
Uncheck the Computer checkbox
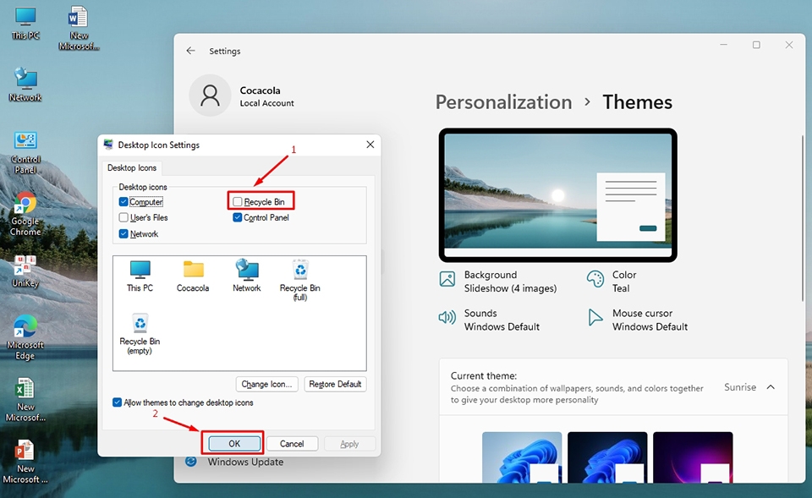point(123,201)
